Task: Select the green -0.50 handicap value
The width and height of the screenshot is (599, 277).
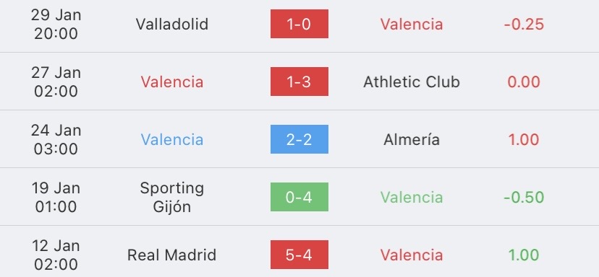Action: coord(524,197)
